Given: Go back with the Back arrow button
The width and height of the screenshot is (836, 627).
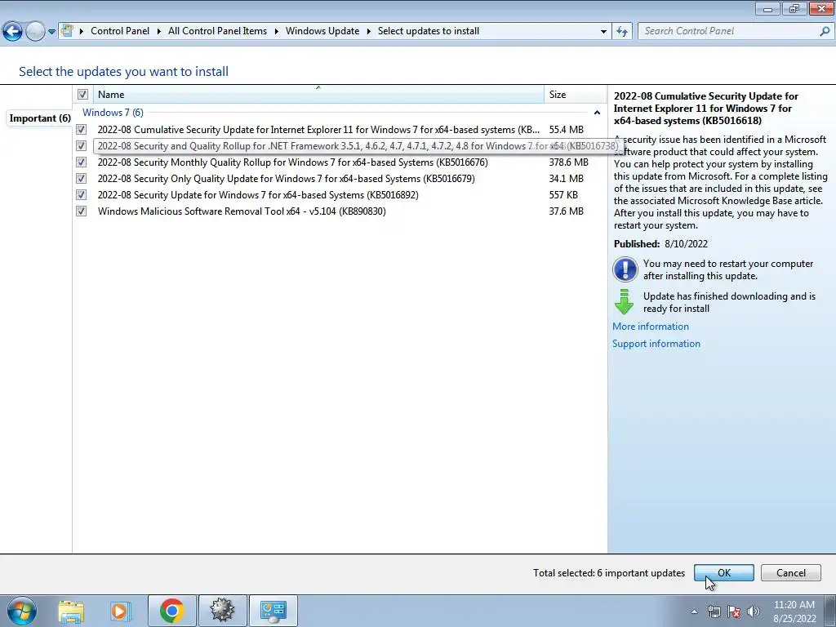Looking at the screenshot, I should point(13,32).
